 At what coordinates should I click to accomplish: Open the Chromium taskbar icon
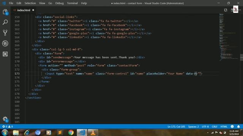point(38,133)
